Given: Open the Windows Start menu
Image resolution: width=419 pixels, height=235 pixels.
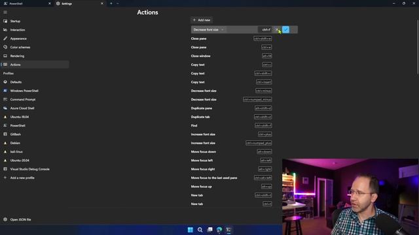Looking at the screenshot, I should [x=191, y=230].
